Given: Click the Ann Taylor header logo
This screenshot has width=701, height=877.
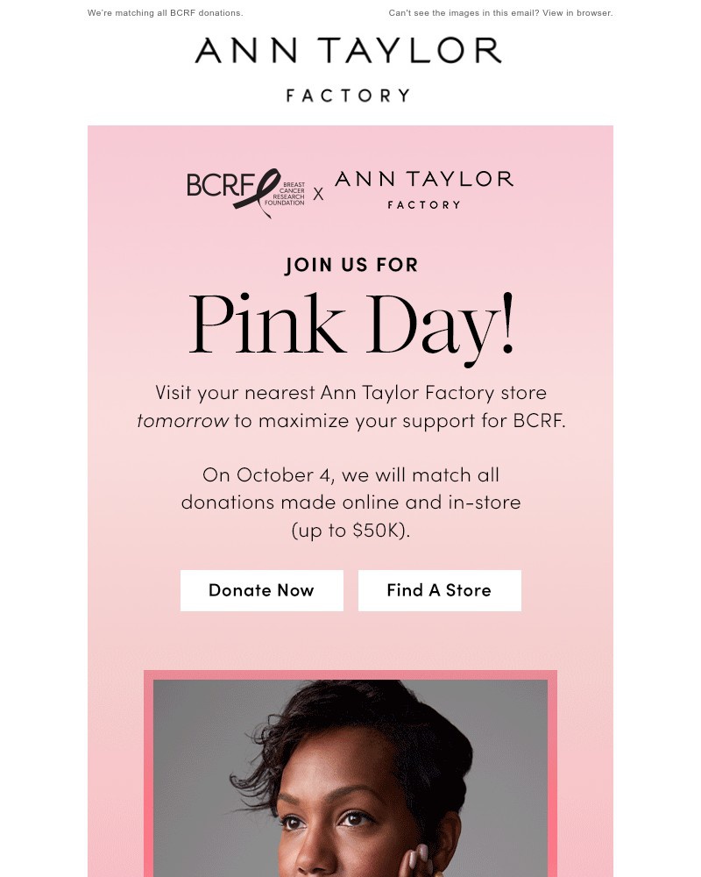Looking at the screenshot, I should (x=349, y=52).
